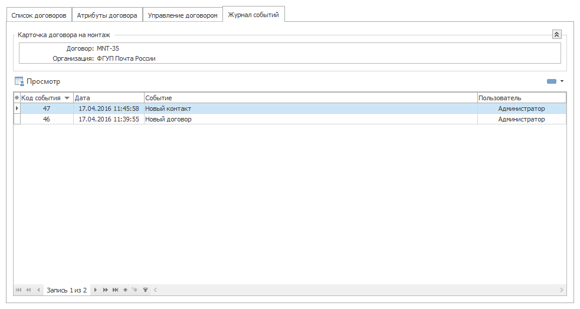Click the Запись 1 из 2 record counter

tap(67, 290)
